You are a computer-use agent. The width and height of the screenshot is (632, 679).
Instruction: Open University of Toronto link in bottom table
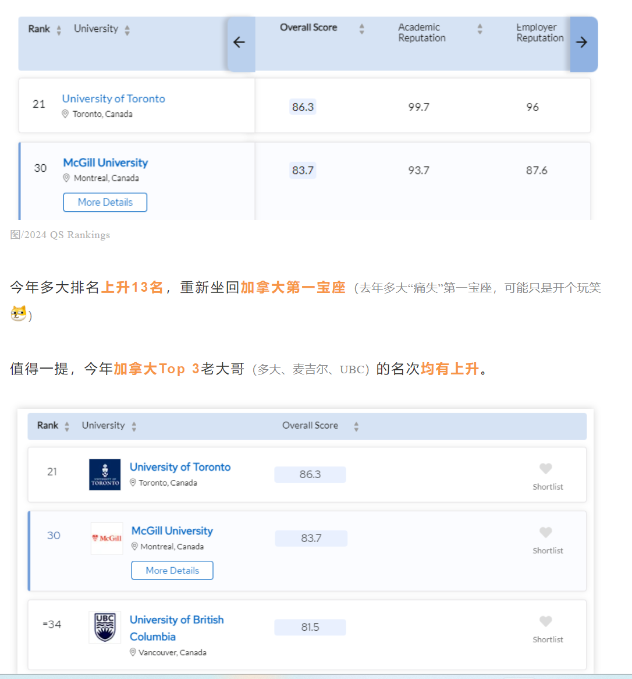click(x=180, y=467)
